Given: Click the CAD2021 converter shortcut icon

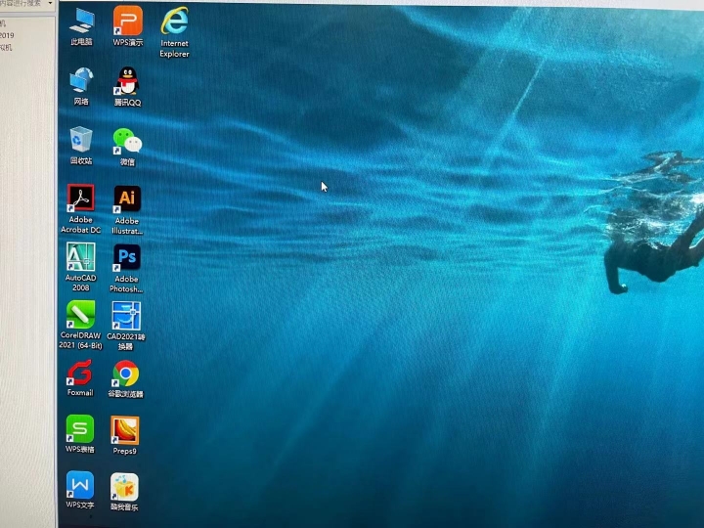Looking at the screenshot, I should point(126,315).
